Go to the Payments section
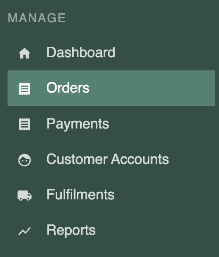Image resolution: width=219 pixels, height=257 pixels. pyautogui.click(x=111, y=124)
